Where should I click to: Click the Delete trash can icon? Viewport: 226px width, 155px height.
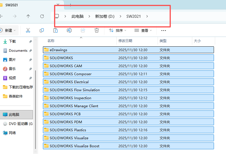[97, 30]
